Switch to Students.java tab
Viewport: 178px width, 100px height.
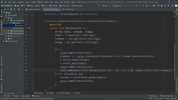coord(68,9)
